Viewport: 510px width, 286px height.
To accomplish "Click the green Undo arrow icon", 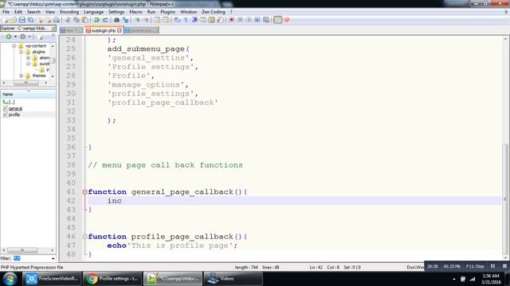I will [x=96, y=20].
